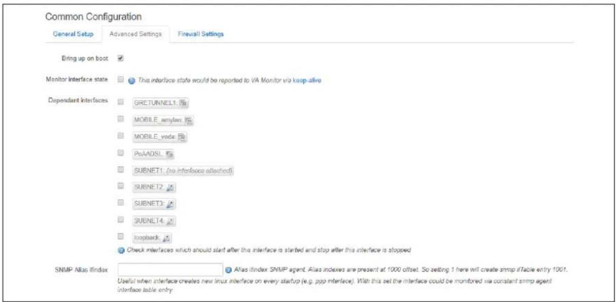This screenshot has height=302, width=616.
Task: Click the MOBILE_voda interface label
Action: (156, 137)
